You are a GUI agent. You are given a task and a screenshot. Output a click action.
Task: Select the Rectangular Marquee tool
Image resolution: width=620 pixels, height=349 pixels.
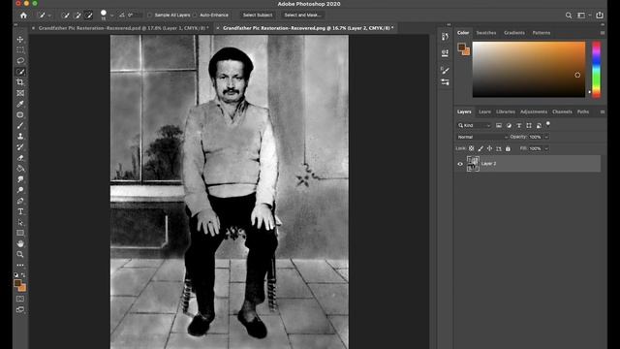(20, 50)
